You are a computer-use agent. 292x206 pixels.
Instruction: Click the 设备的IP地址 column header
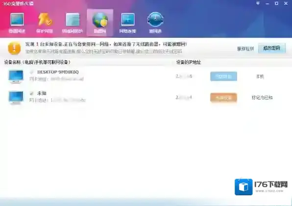[189, 62]
